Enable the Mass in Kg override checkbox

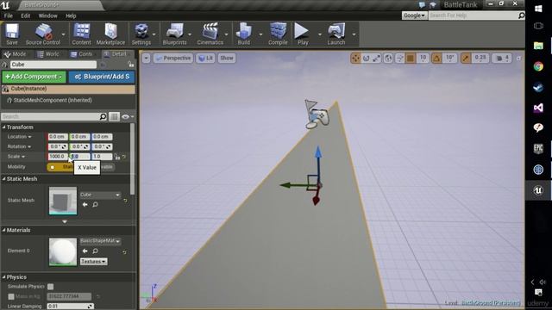click(x=11, y=296)
